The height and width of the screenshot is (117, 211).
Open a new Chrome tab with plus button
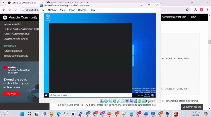tap(87, 3)
